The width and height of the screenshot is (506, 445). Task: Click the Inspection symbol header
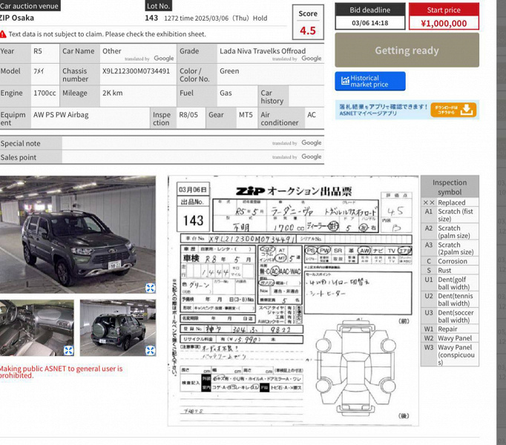[450, 187]
